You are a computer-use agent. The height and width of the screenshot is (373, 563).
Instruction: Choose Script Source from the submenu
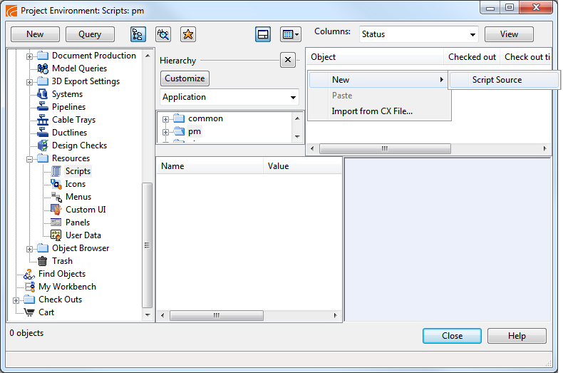tap(497, 80)
